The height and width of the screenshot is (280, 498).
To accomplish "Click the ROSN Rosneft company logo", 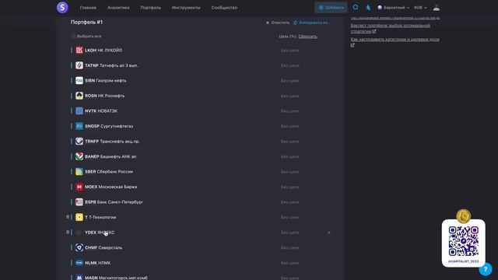I will (79, 96).
